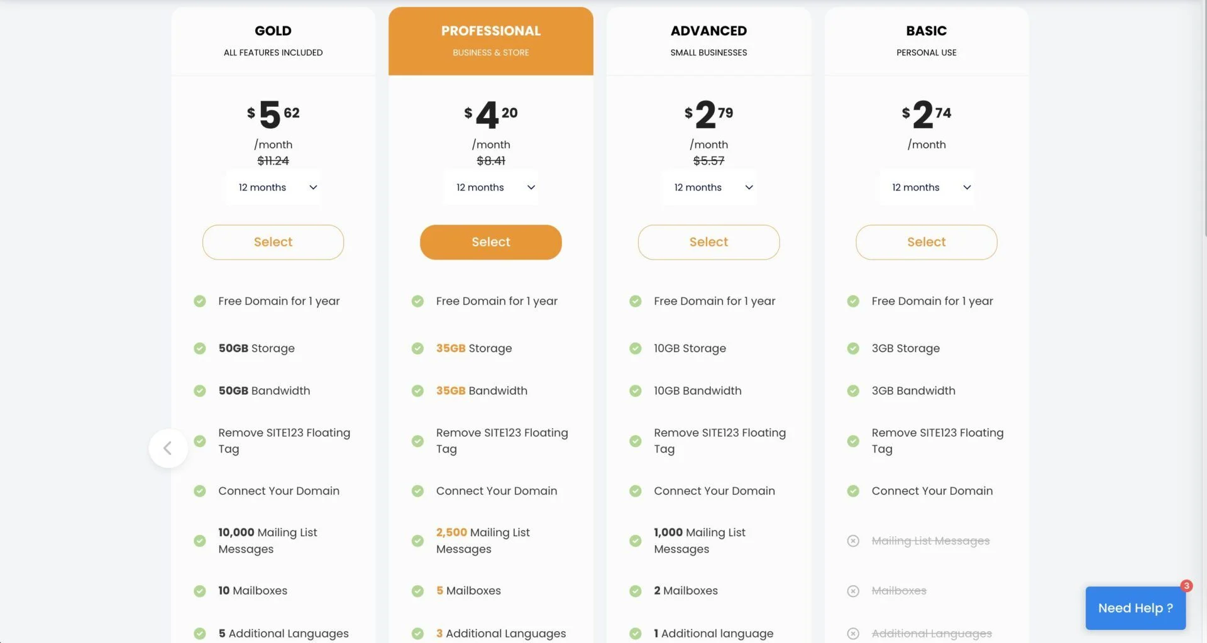Screen dimensions: 1207x643
Task: Click the ADVANCED plan header
Action: coord(708,30)
